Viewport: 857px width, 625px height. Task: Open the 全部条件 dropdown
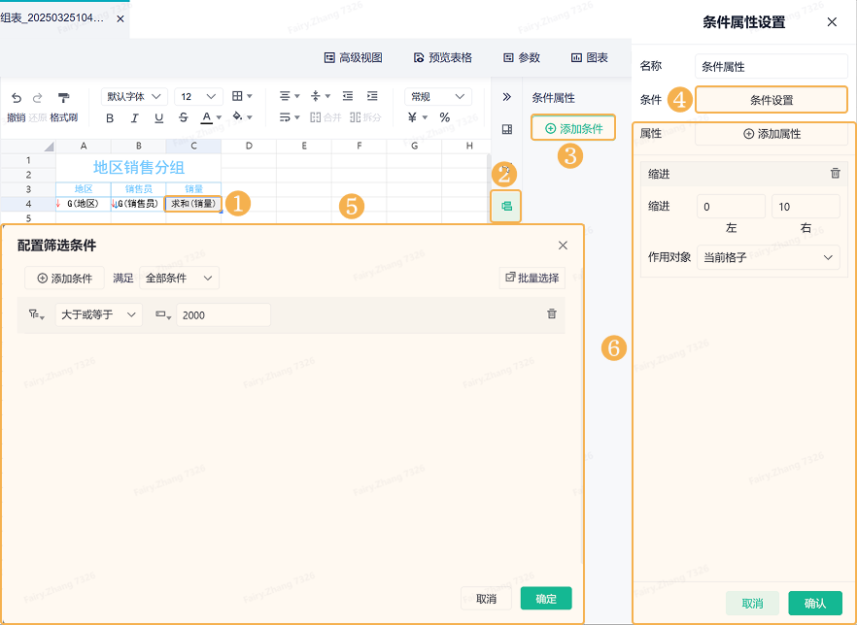coord(179,278)
